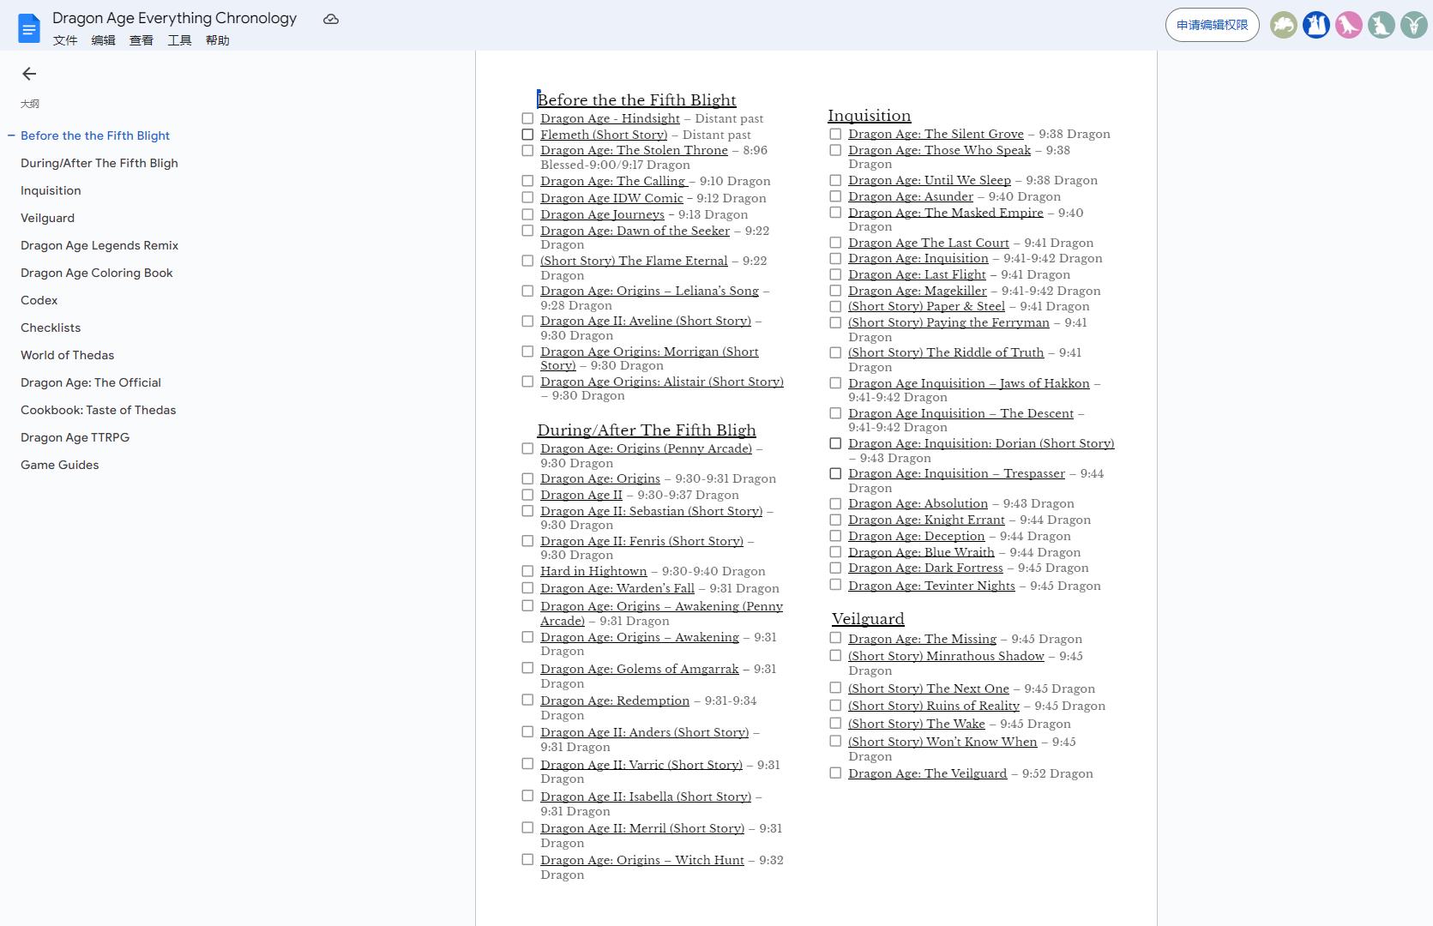Image resolution: width=1433 pixels, height=926 pixels.
Task: Open the (Short Story) Minrathous Shadow link
Action: 946,656
